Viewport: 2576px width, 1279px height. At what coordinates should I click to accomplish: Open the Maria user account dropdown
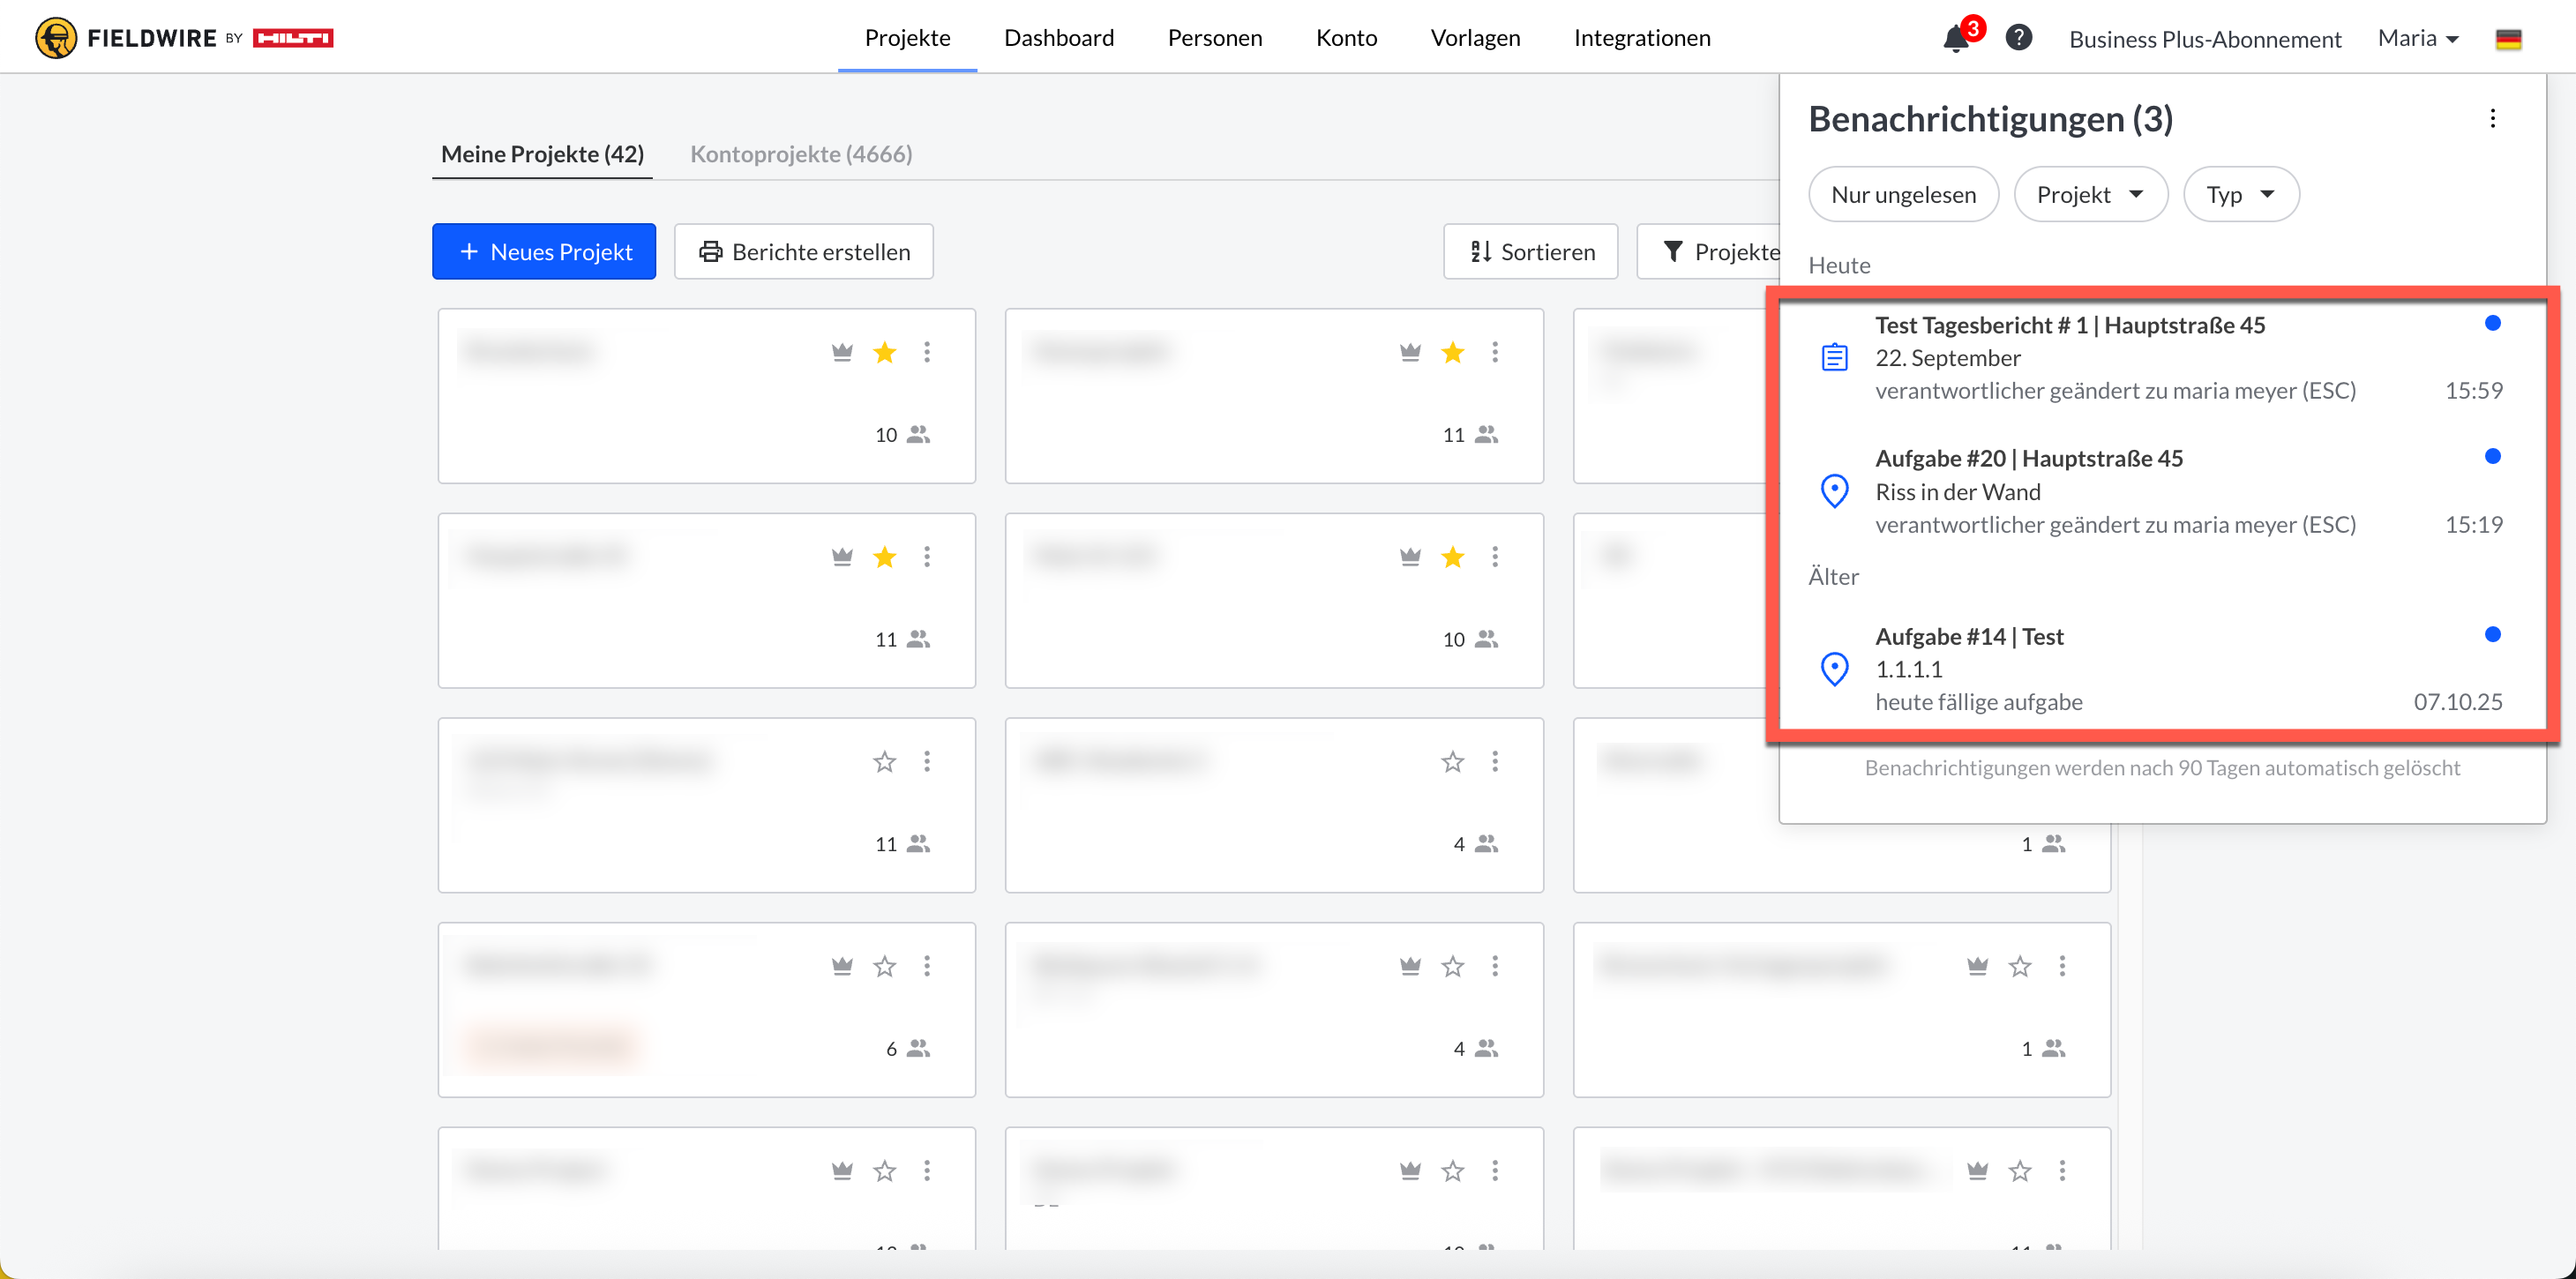2418,38
